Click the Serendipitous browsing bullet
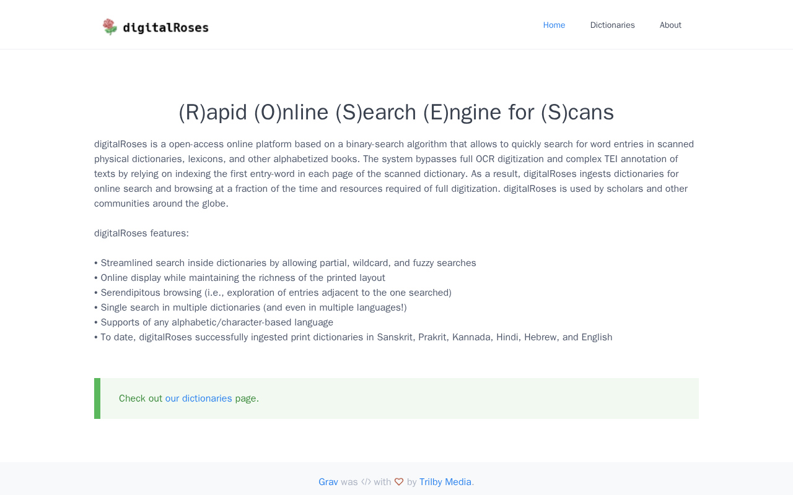This screenshot has width=793, height=495. [273, 293]
